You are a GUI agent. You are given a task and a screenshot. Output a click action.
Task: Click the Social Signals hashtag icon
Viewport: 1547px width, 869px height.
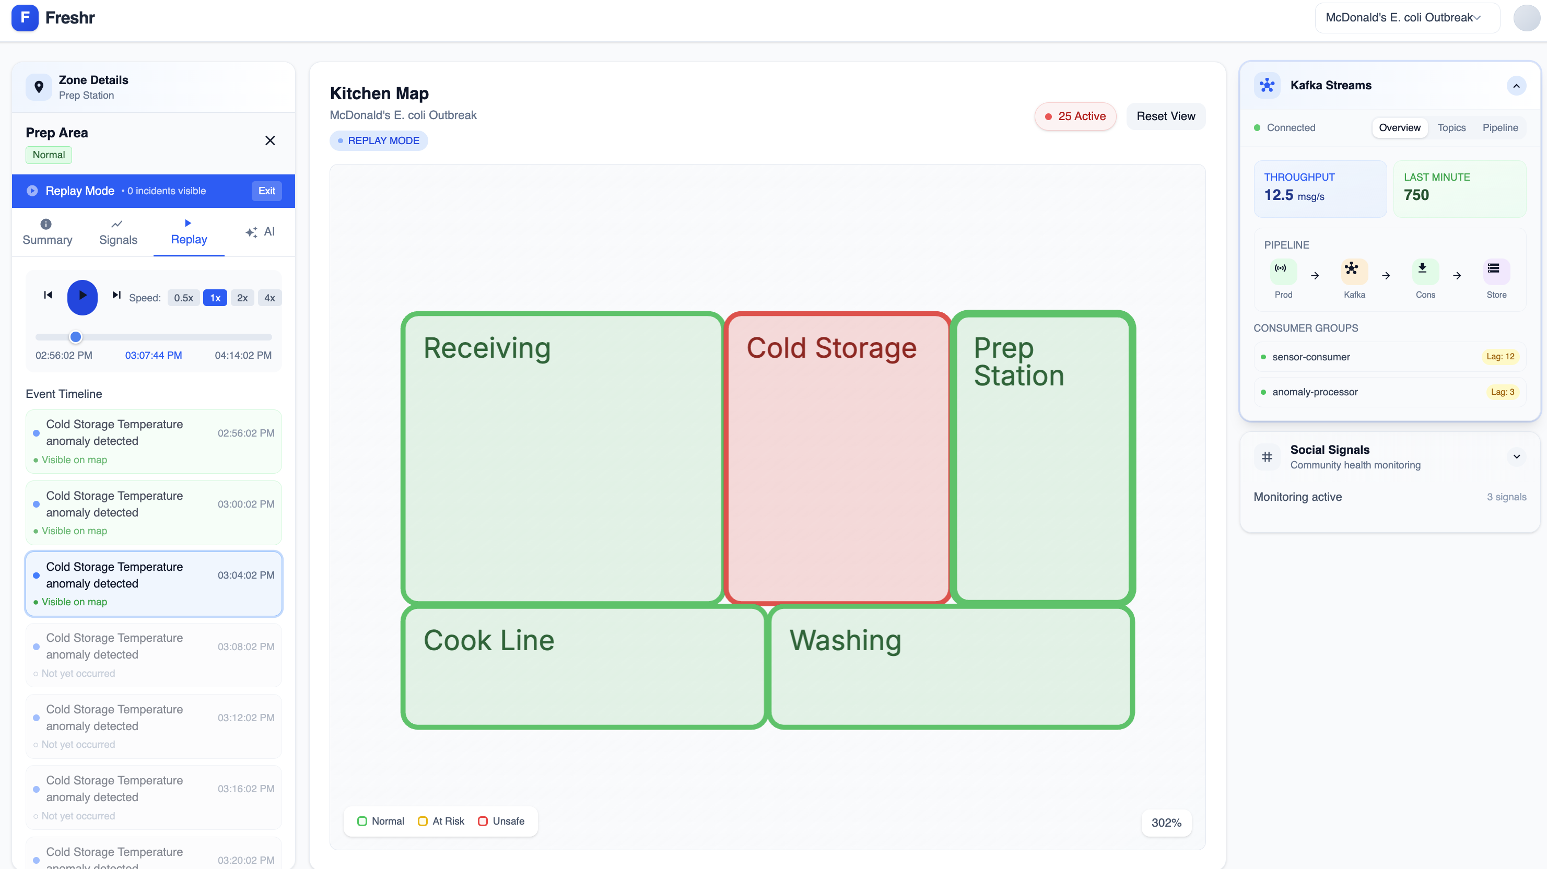[1267, 456]
